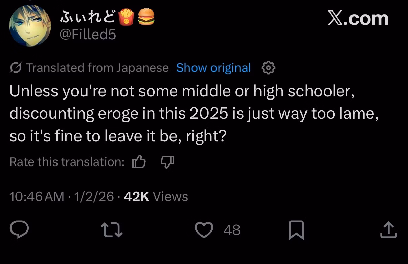Screen dimensions: 408x264
Task: Rate the translation thumbs up
Action: 139,162
